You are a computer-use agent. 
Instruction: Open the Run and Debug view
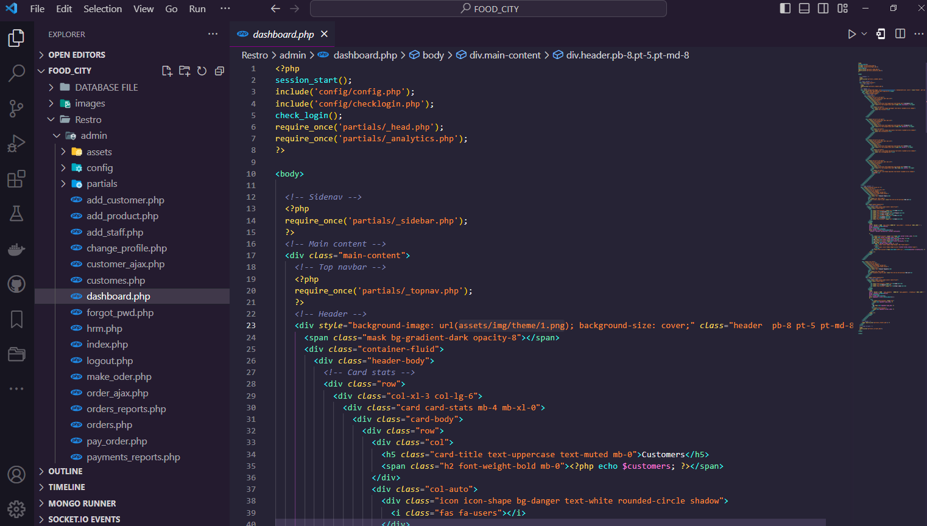point(16,143)
